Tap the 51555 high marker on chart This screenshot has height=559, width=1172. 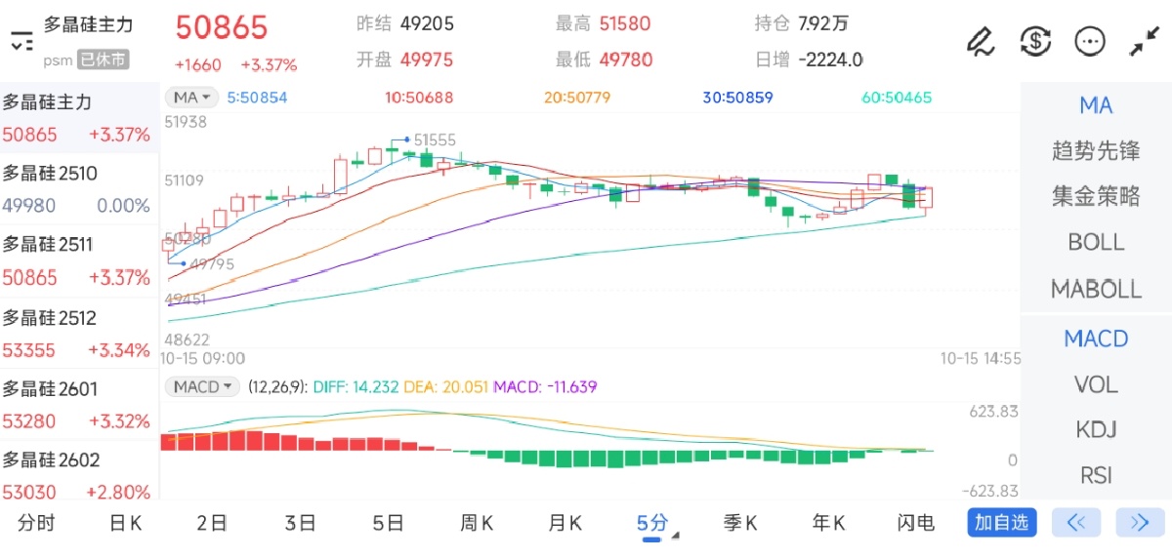[x=435, y=140]
